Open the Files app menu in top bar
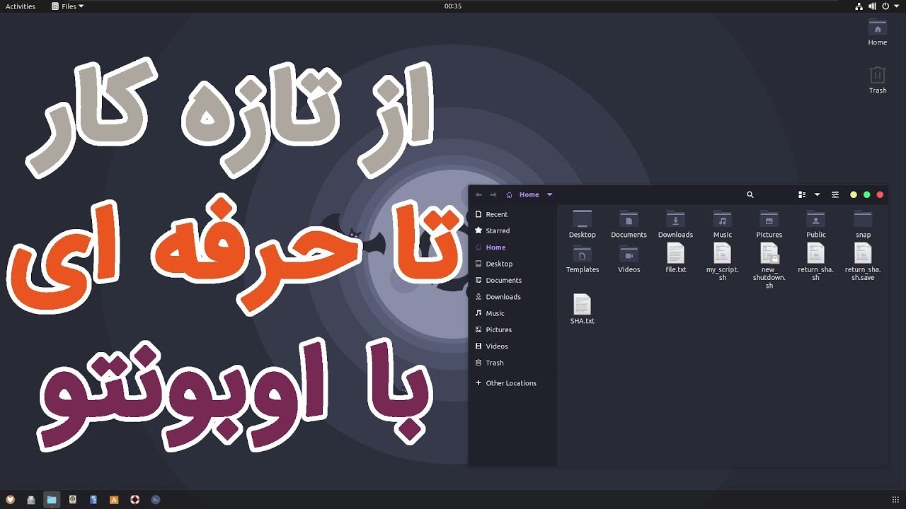Image resolution: width=906 pixels, height=509 pixels. [x=68, y=6]
